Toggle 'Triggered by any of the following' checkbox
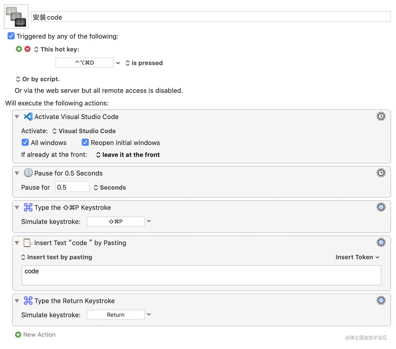Viewport: 396px width, 349px height. click(11, 36)
